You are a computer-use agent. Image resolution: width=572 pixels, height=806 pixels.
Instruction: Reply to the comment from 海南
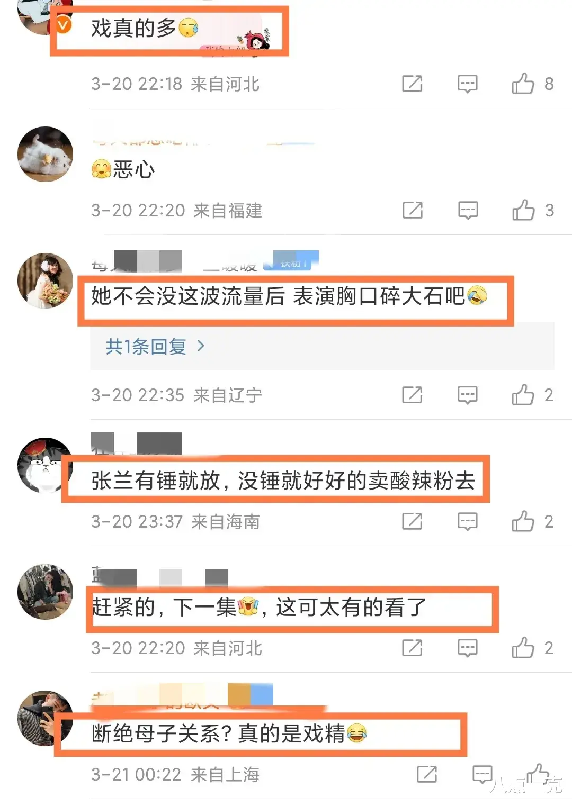(x=467, y=522)
